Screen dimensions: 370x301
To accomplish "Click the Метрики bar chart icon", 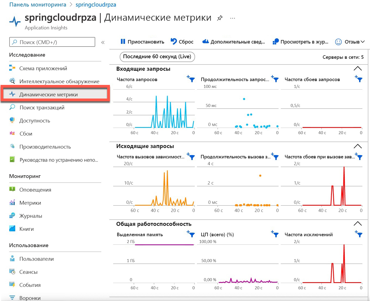I will [12, 202].
